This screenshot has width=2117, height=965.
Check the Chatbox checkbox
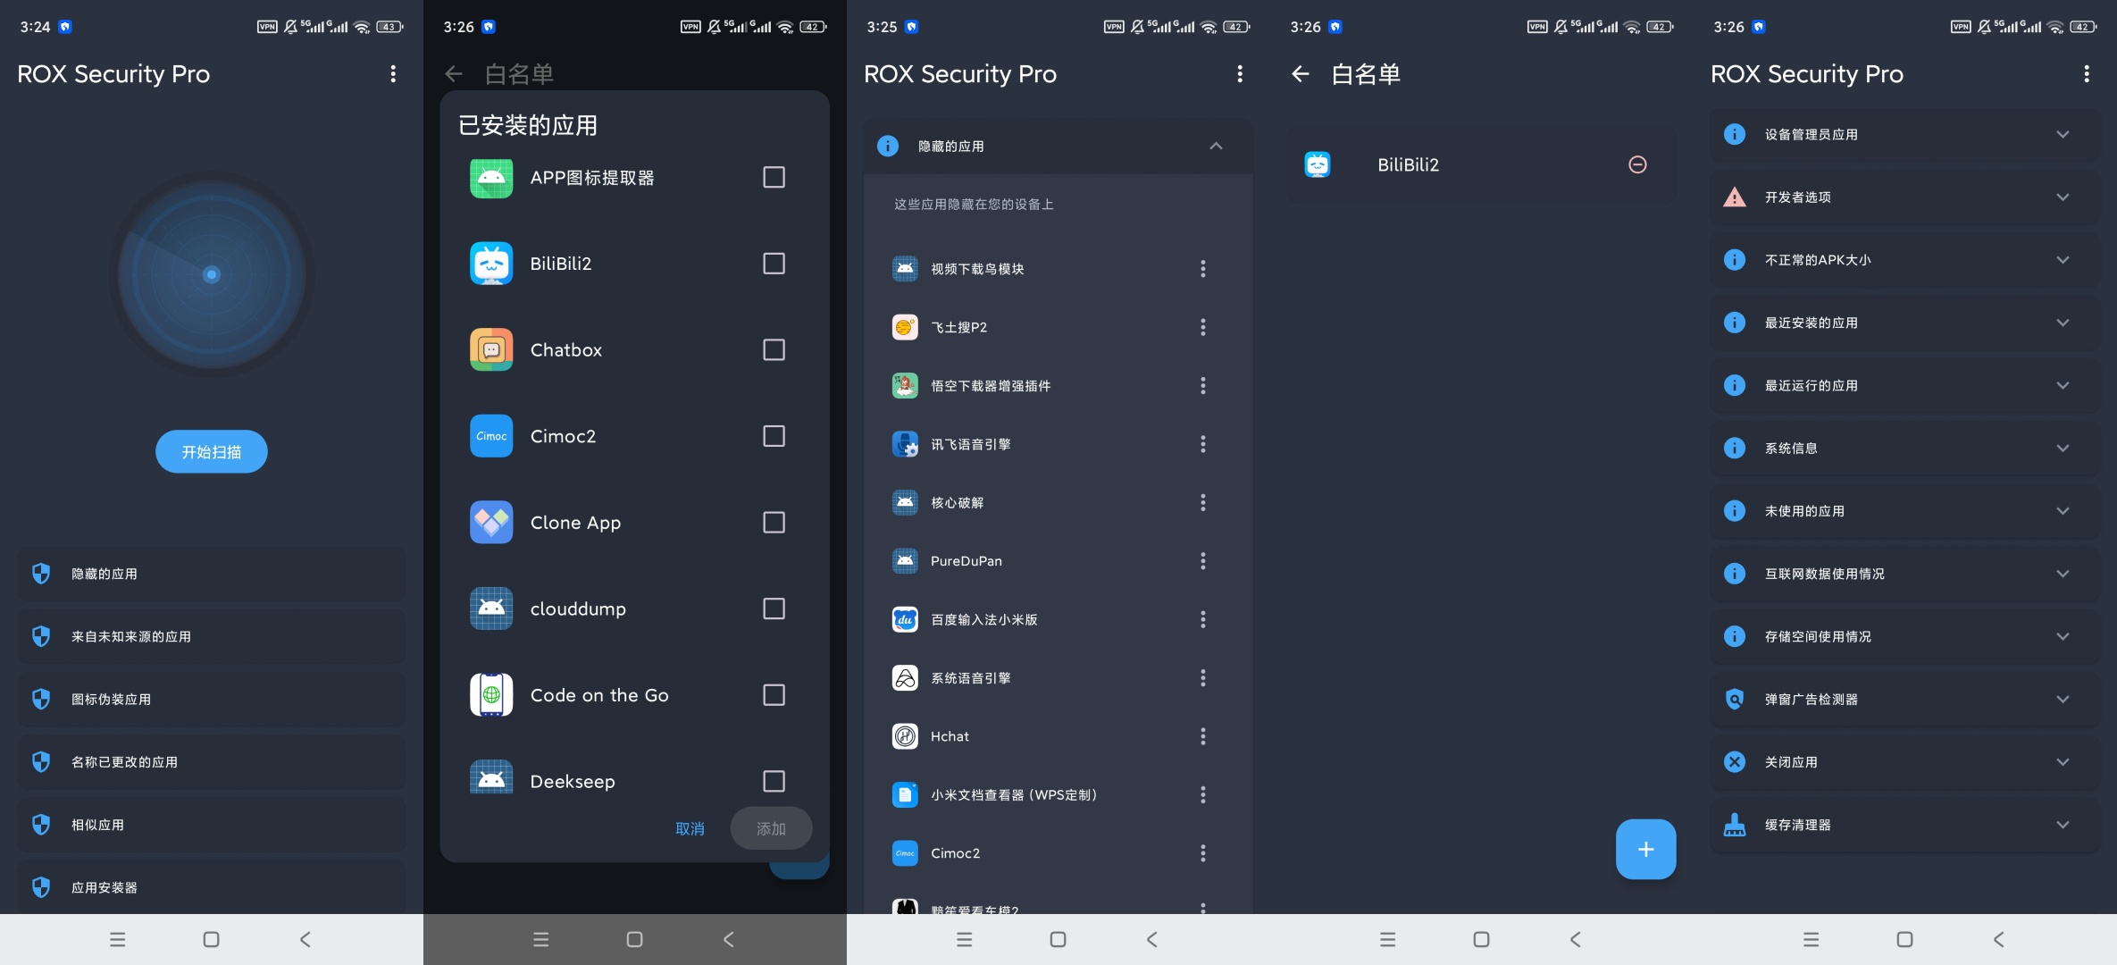point(774,349)
